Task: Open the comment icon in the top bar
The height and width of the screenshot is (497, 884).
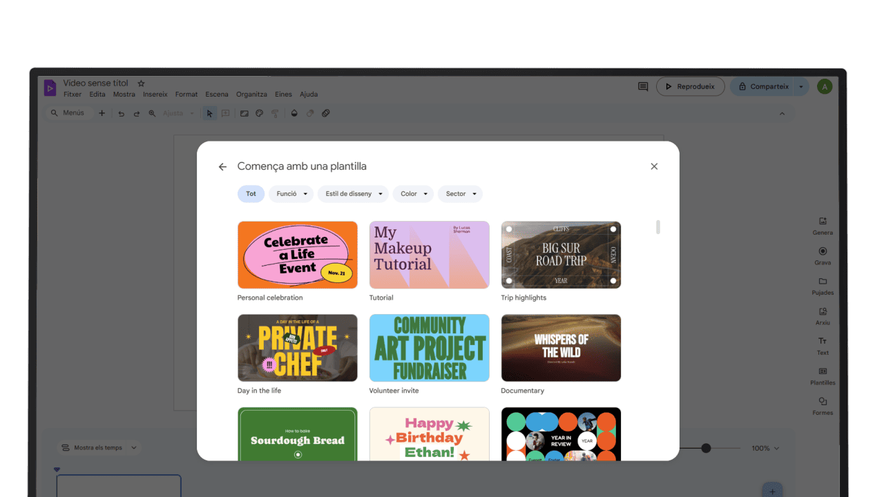Action: [642, 86]
